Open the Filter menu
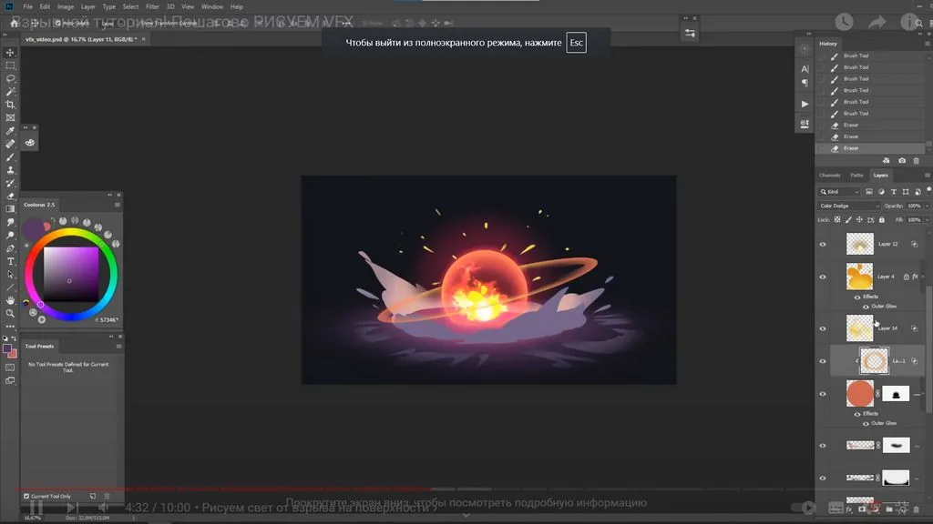Image resolution: width=933 pixels, height=524 pixels. 152,6
